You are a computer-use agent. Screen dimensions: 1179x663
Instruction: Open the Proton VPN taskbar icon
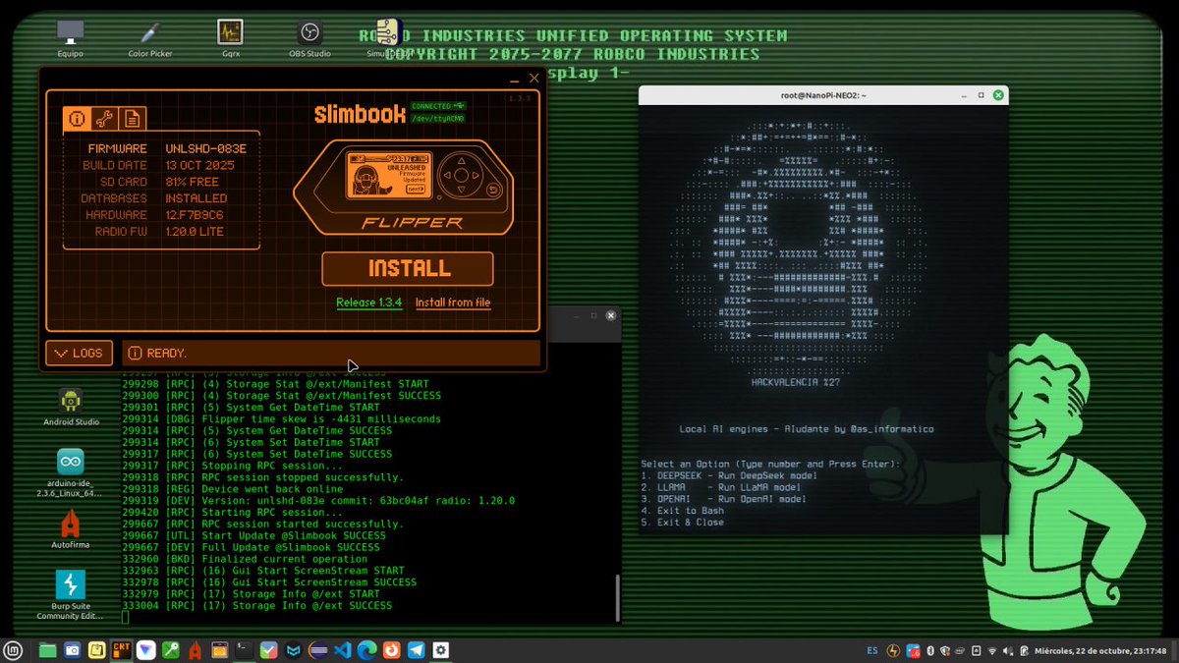[146, 650]
